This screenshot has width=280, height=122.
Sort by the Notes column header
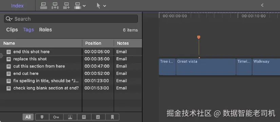(128, 43)
